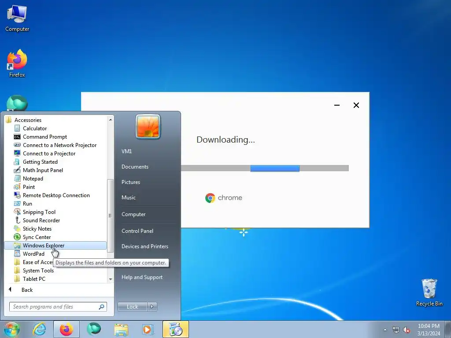Click the Chrome download progress bar
The height and width of the screenshot is (338, 451).
265,168
